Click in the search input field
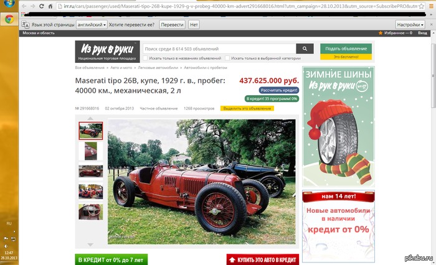 point(218,49)
